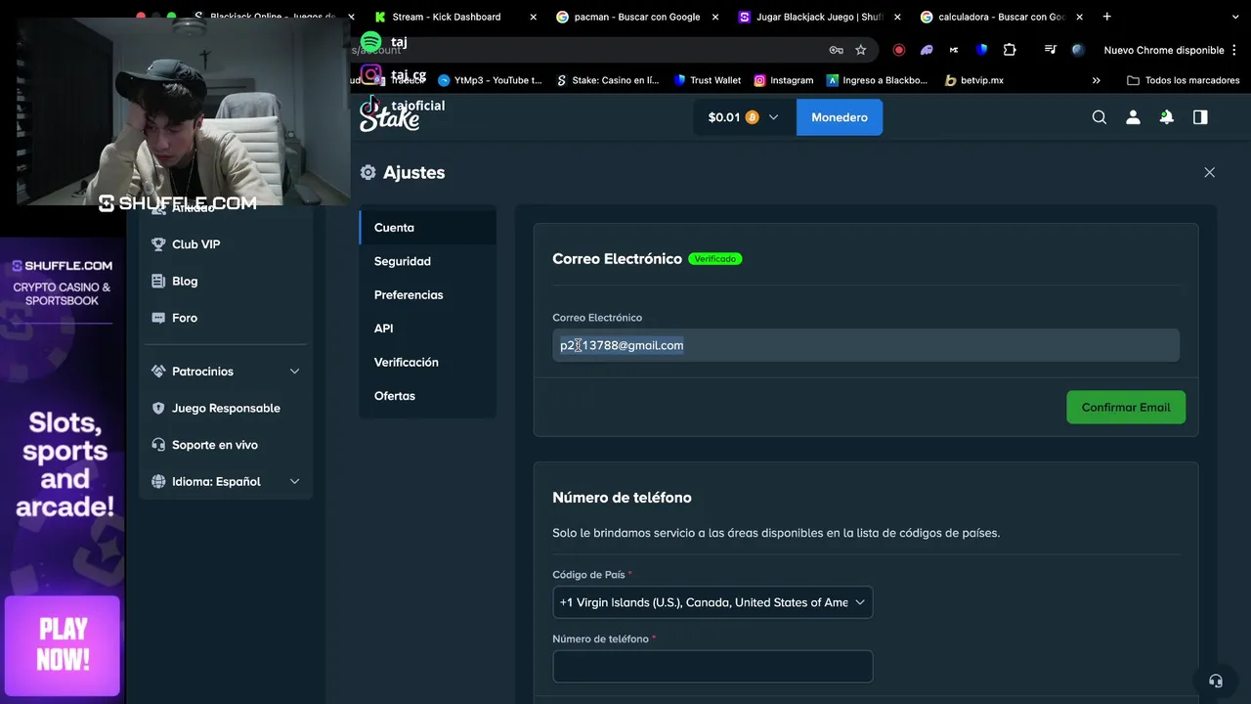Click the red record extension icon
This screenshot has width=1251, height=704.
coord(899,50)
